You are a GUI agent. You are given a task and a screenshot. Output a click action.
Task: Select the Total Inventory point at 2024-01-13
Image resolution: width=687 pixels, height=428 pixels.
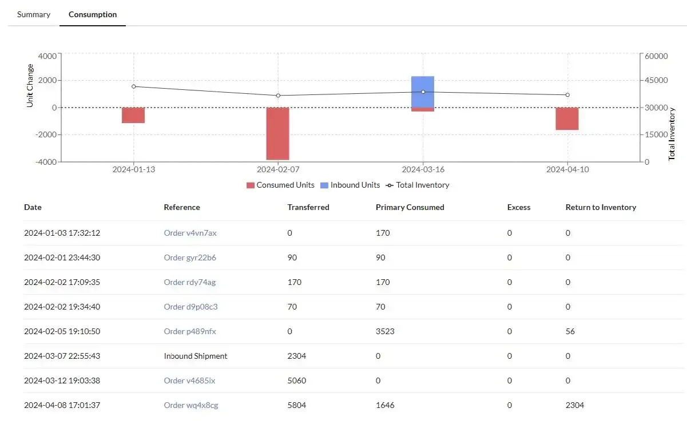pyautogui.click(x=133, y=86)
